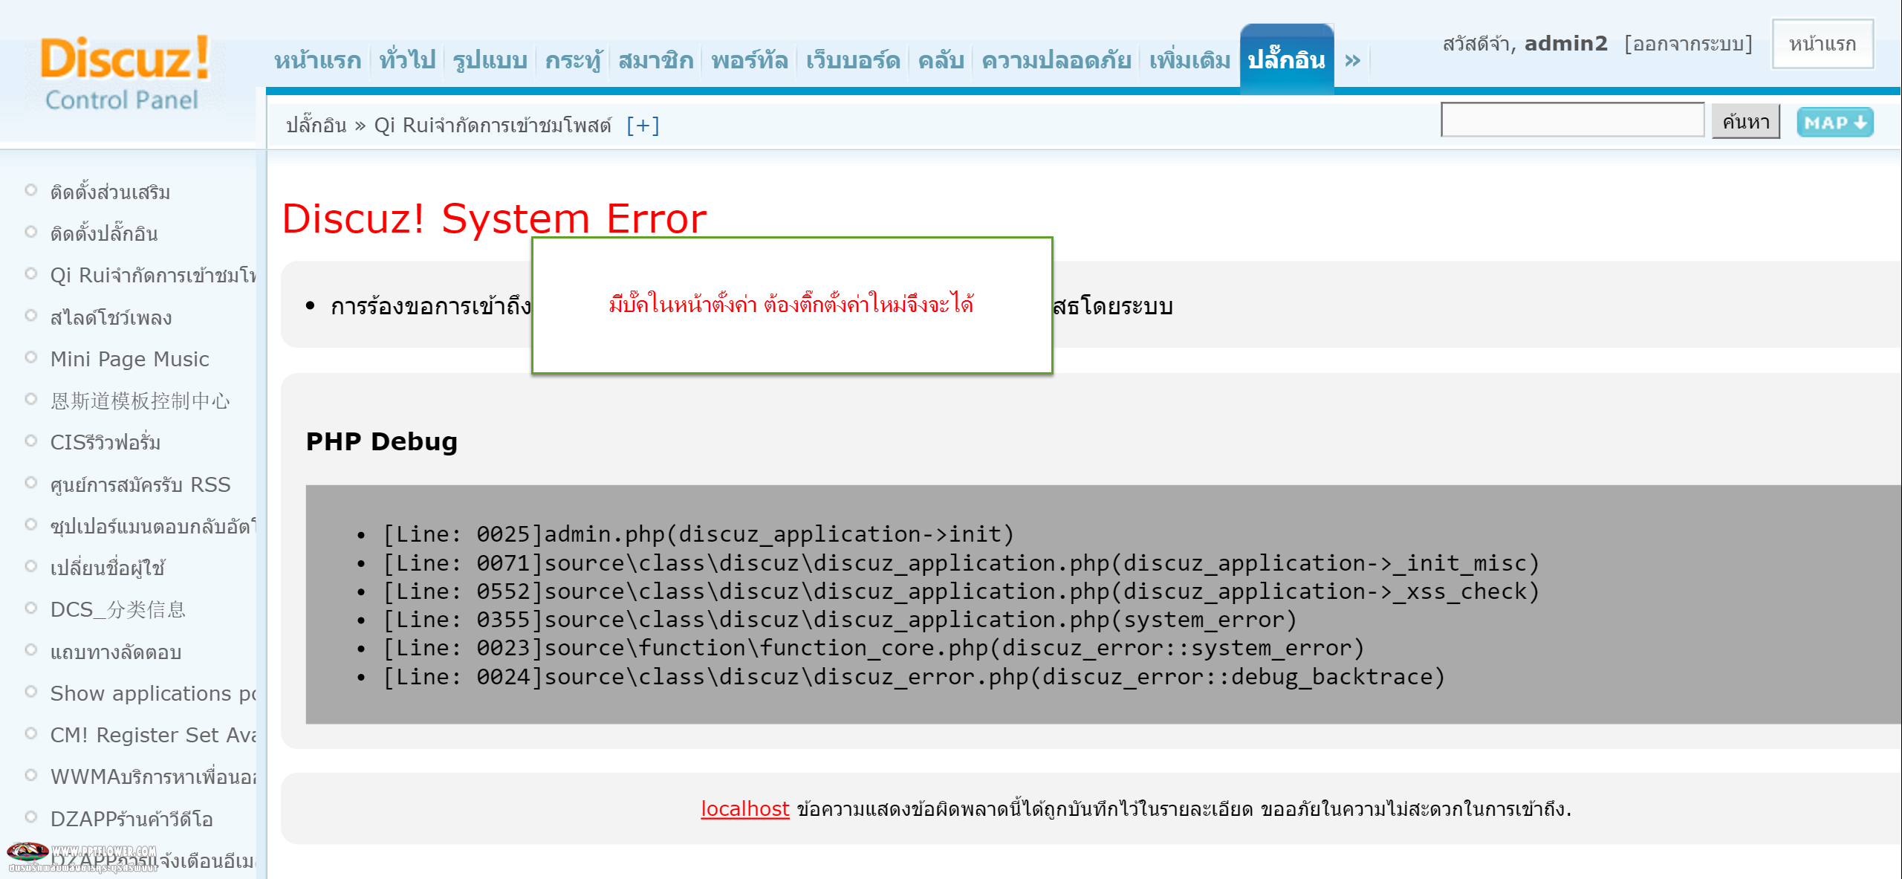This screenshot has height=879, width=1902.
Task: Click the ปลั๊กอิน breadcrumb text
Action: [316, 125]
